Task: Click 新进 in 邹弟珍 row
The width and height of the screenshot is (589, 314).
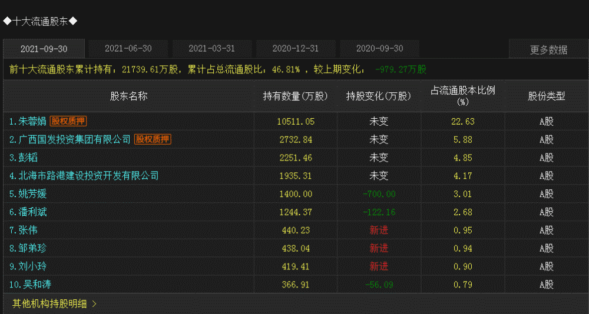Action: (x=379, y=248)
